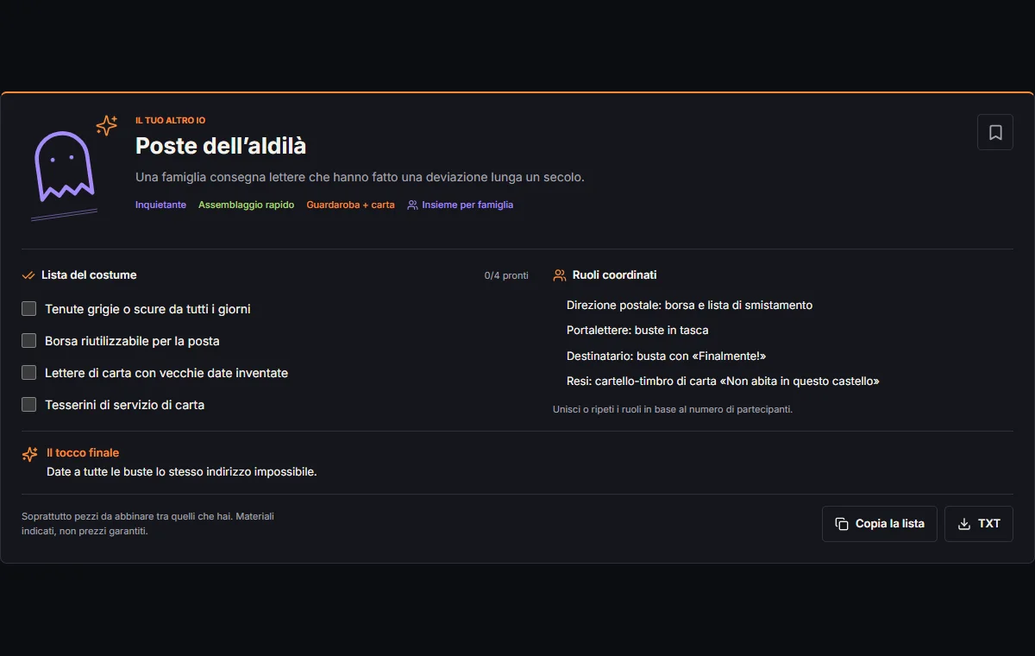
Task: Click the disclaimer 'Soprattutto pezzi da abbinare…'
Action: coord(147,524)
